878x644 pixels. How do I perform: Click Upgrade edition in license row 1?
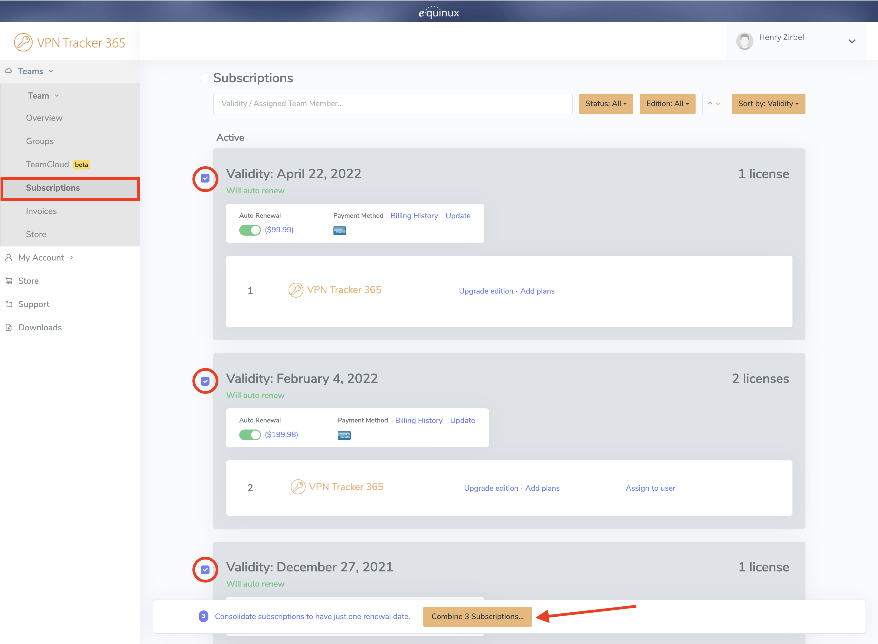tap(486, 291)
